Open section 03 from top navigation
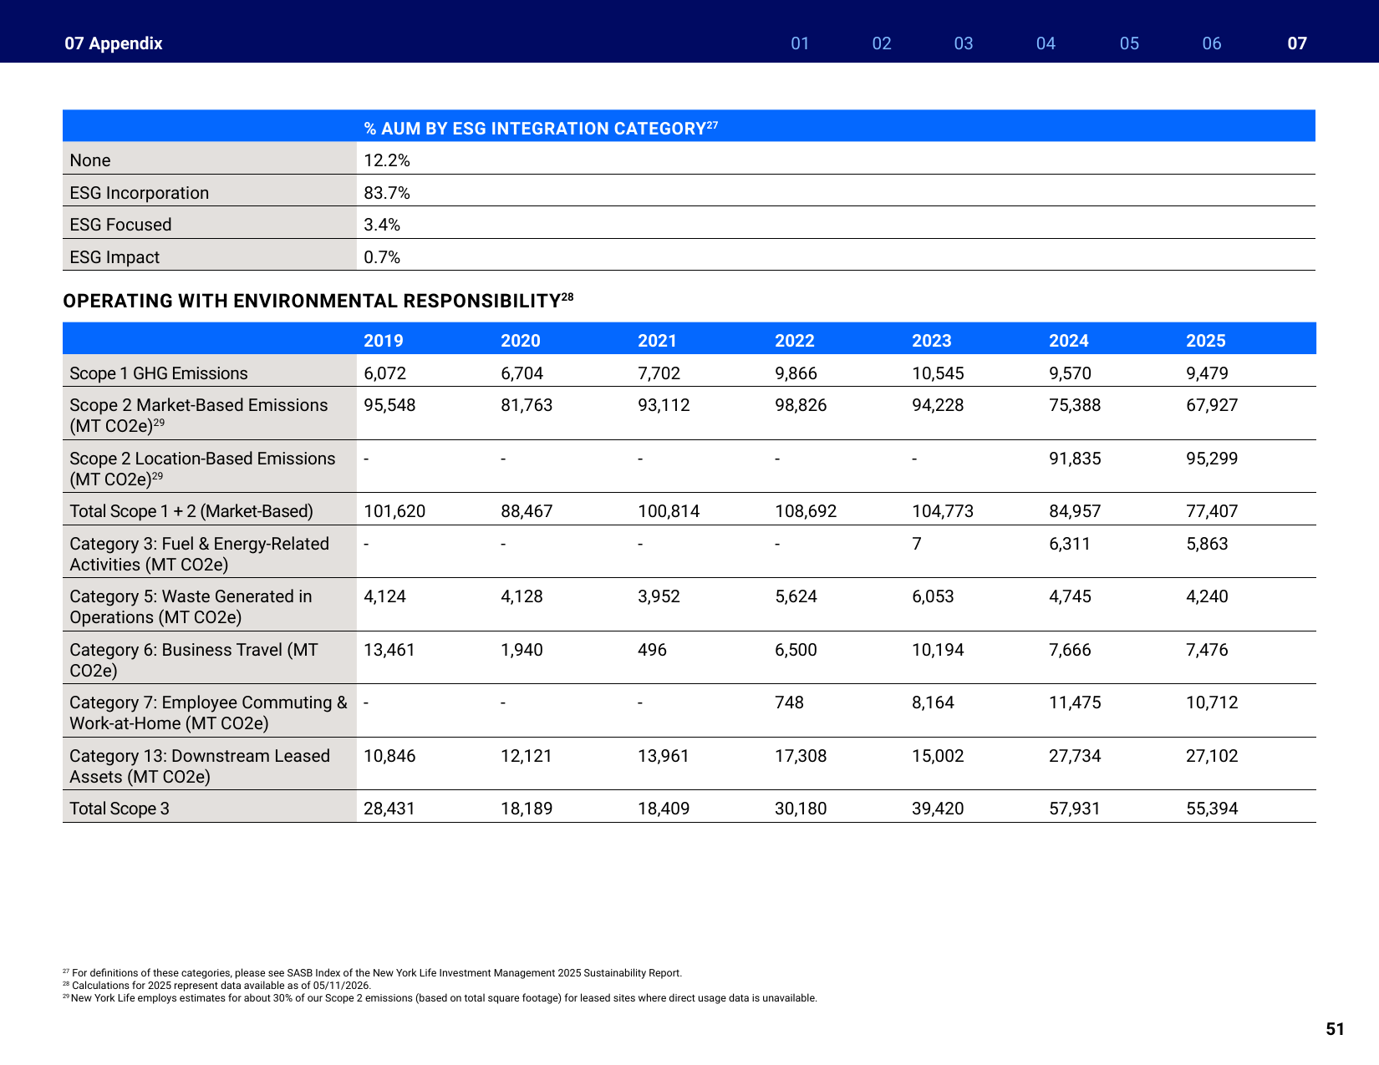 click(x=964, y=43)
